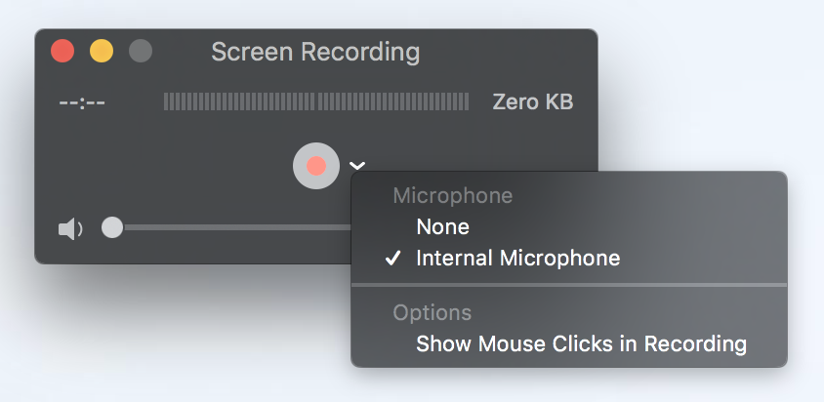
Task: Close the Screen Recording window
Action: [x=62, y=51]
